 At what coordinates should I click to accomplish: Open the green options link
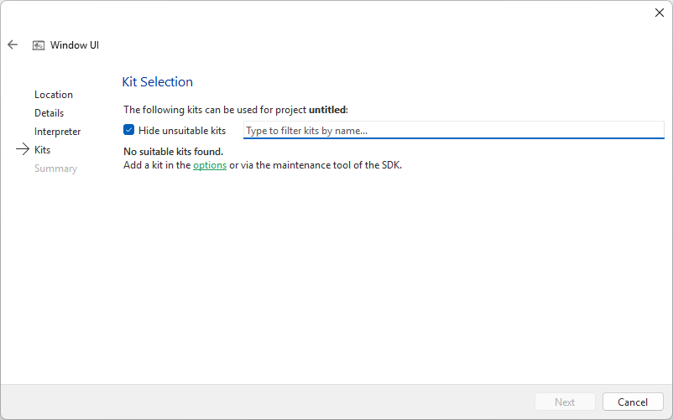coord(210,165)
